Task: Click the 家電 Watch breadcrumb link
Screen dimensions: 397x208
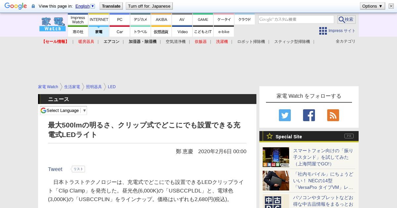Action: (48, 87)
